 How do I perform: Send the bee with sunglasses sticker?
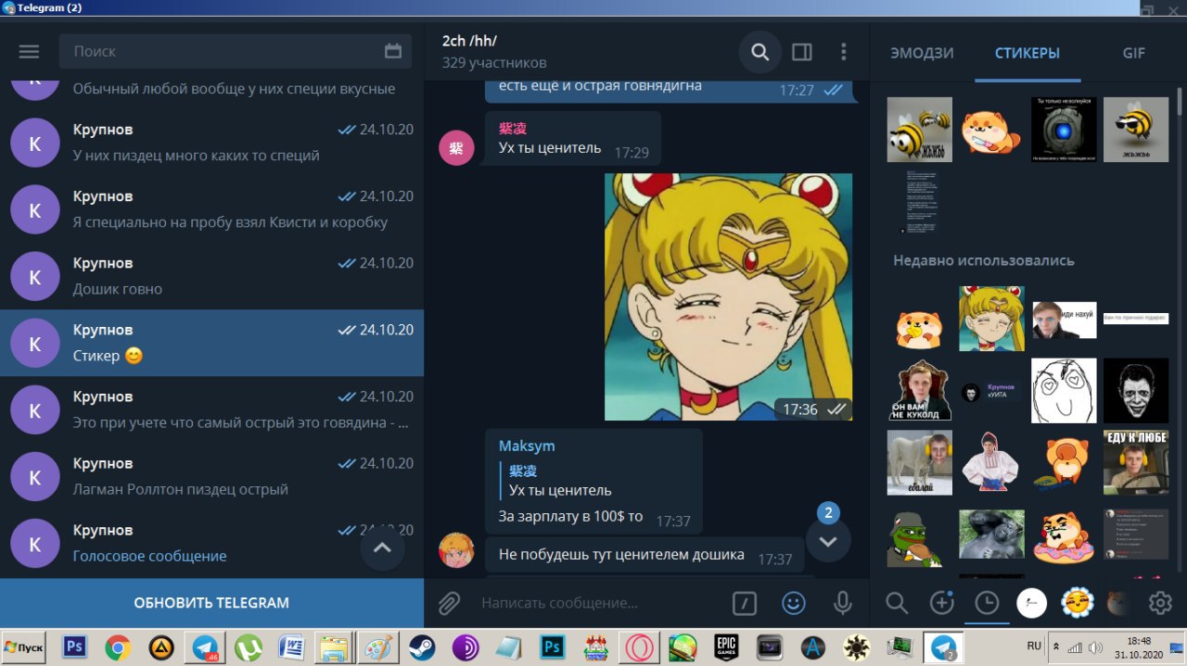1136,130
